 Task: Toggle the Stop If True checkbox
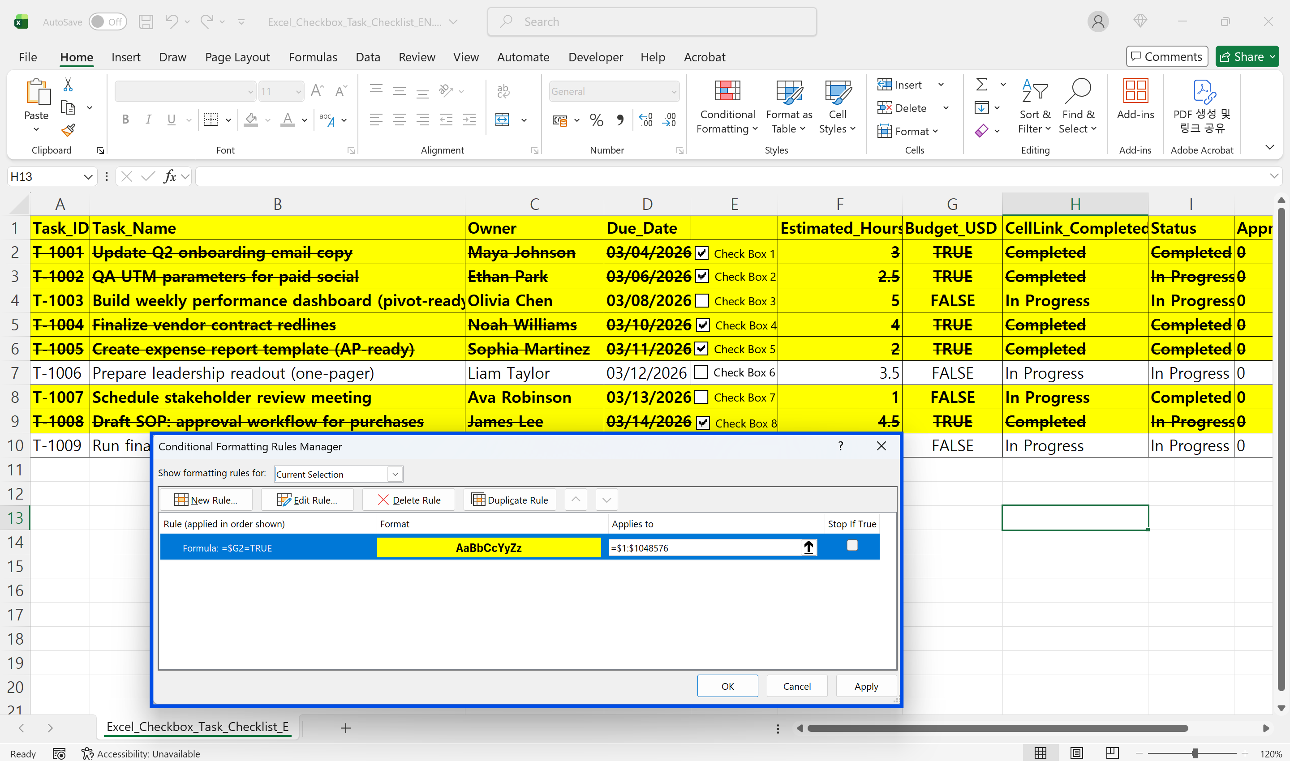(852, 546)
